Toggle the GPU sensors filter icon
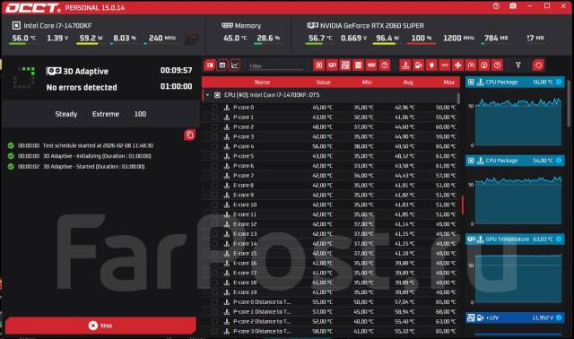 [x=332, y=65]
